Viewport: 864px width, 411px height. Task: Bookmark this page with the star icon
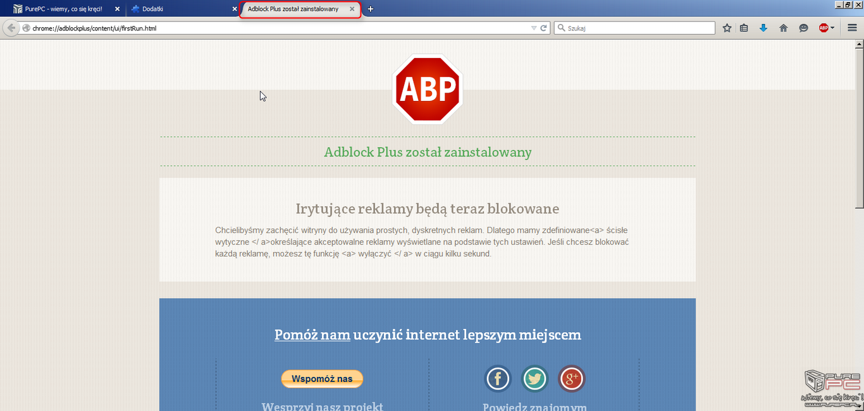(x=727, y=28)
